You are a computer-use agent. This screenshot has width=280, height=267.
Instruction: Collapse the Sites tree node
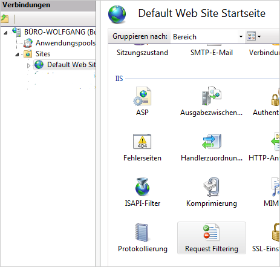point(17,54)
